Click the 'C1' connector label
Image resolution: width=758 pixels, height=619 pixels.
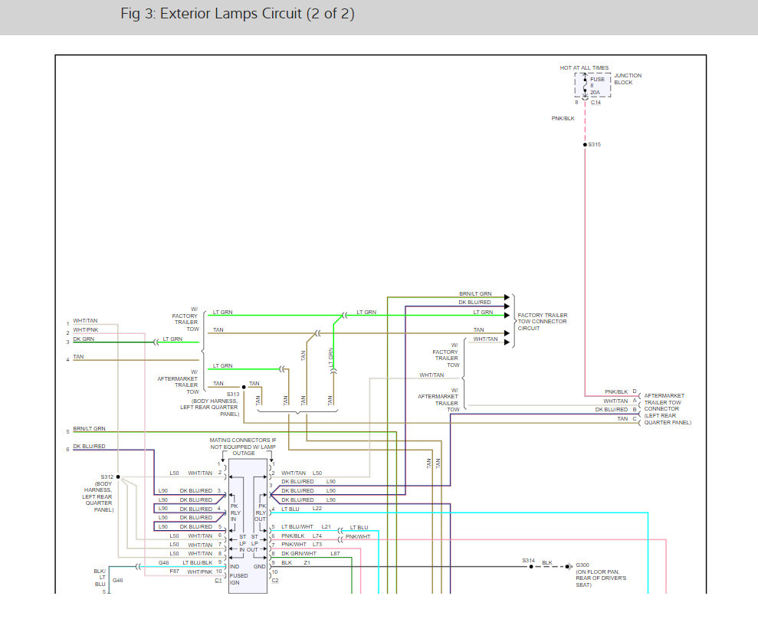[x=218, y=581]
